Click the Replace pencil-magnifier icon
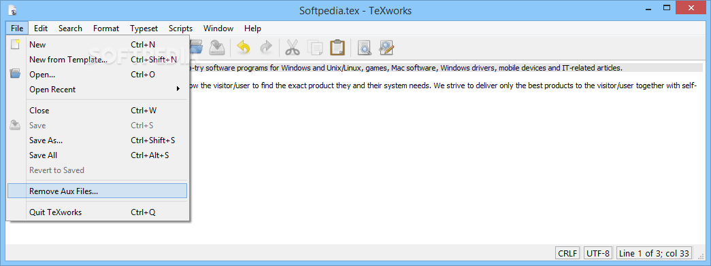This screenshot has height=266, width=711. coord(386,47)
